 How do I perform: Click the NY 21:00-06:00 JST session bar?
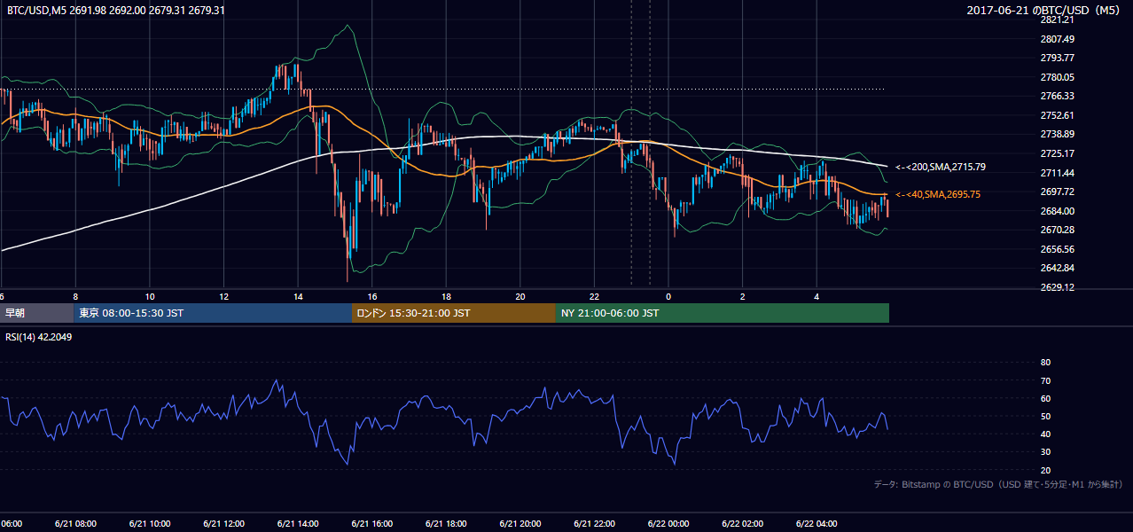point(723,313)
